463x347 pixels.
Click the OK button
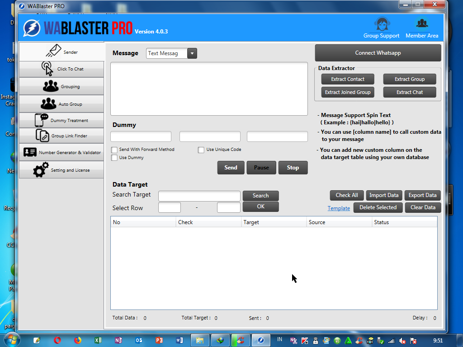point(261,206)
